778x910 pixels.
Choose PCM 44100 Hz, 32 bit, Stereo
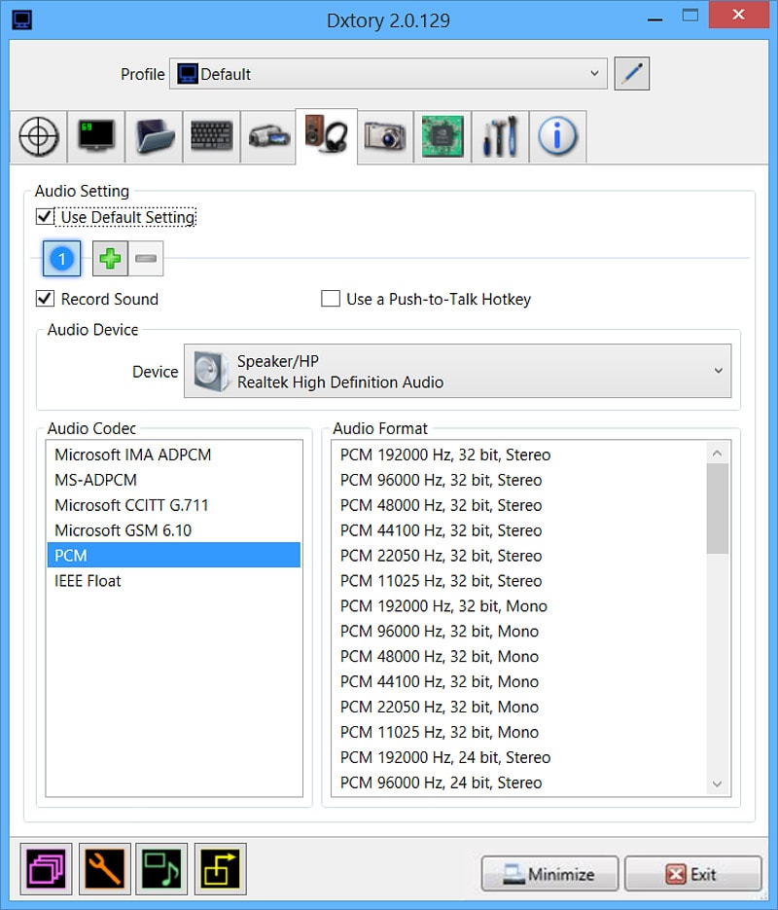(x=441, y=530)
